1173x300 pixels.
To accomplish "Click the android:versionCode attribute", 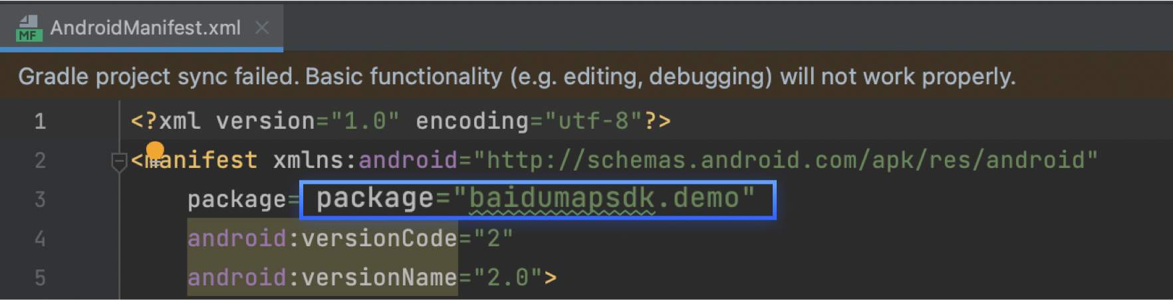I will coord(322,238).
